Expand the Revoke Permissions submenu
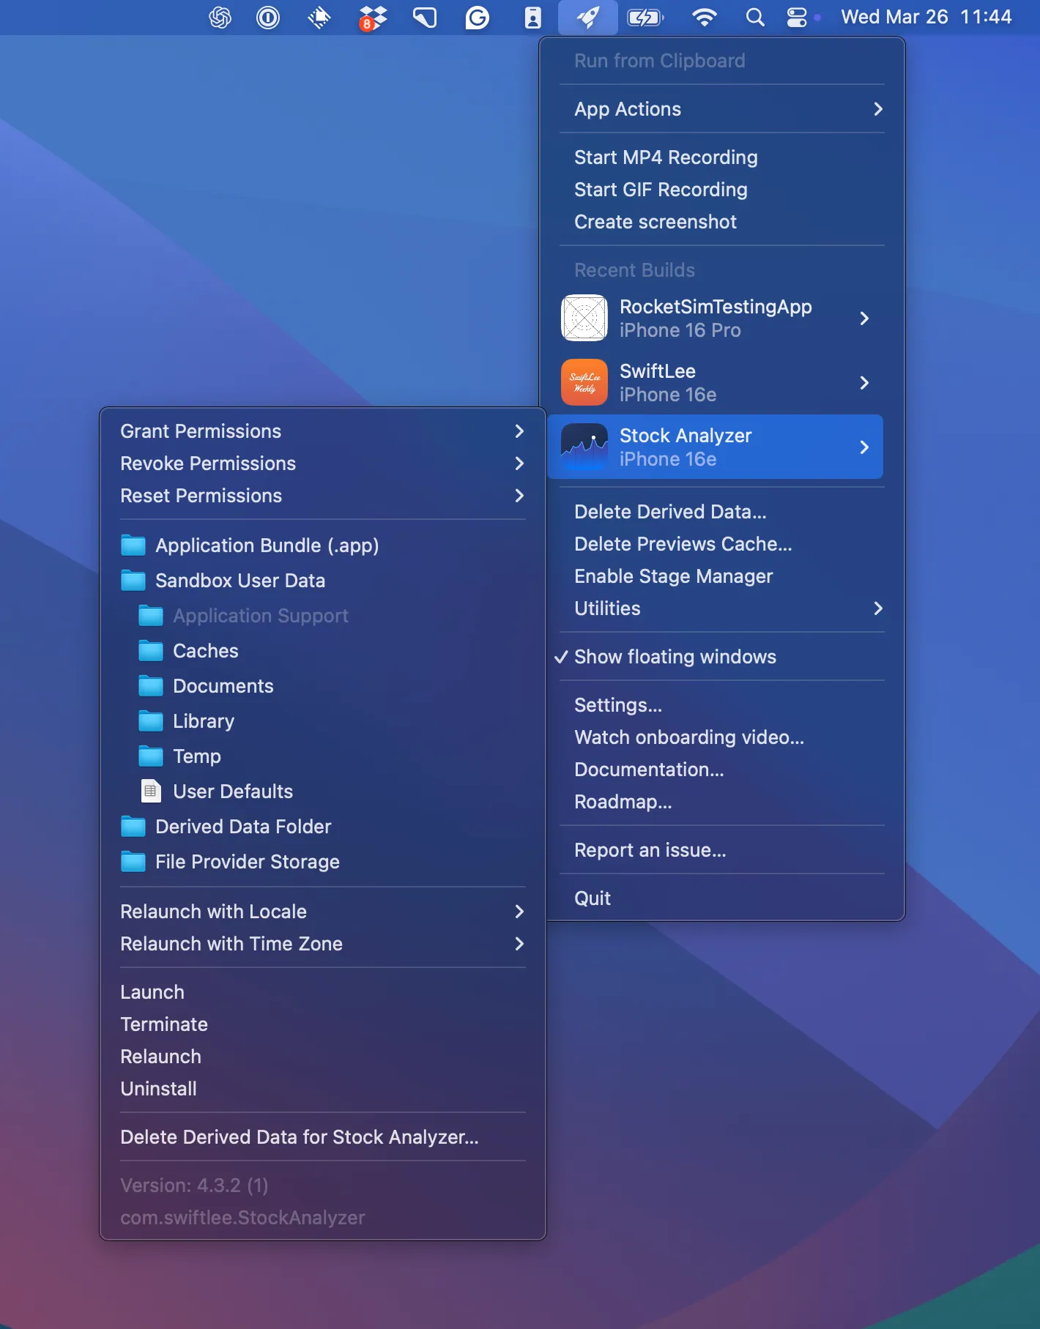This screenshot has height=1329, width=1040. 519,464
